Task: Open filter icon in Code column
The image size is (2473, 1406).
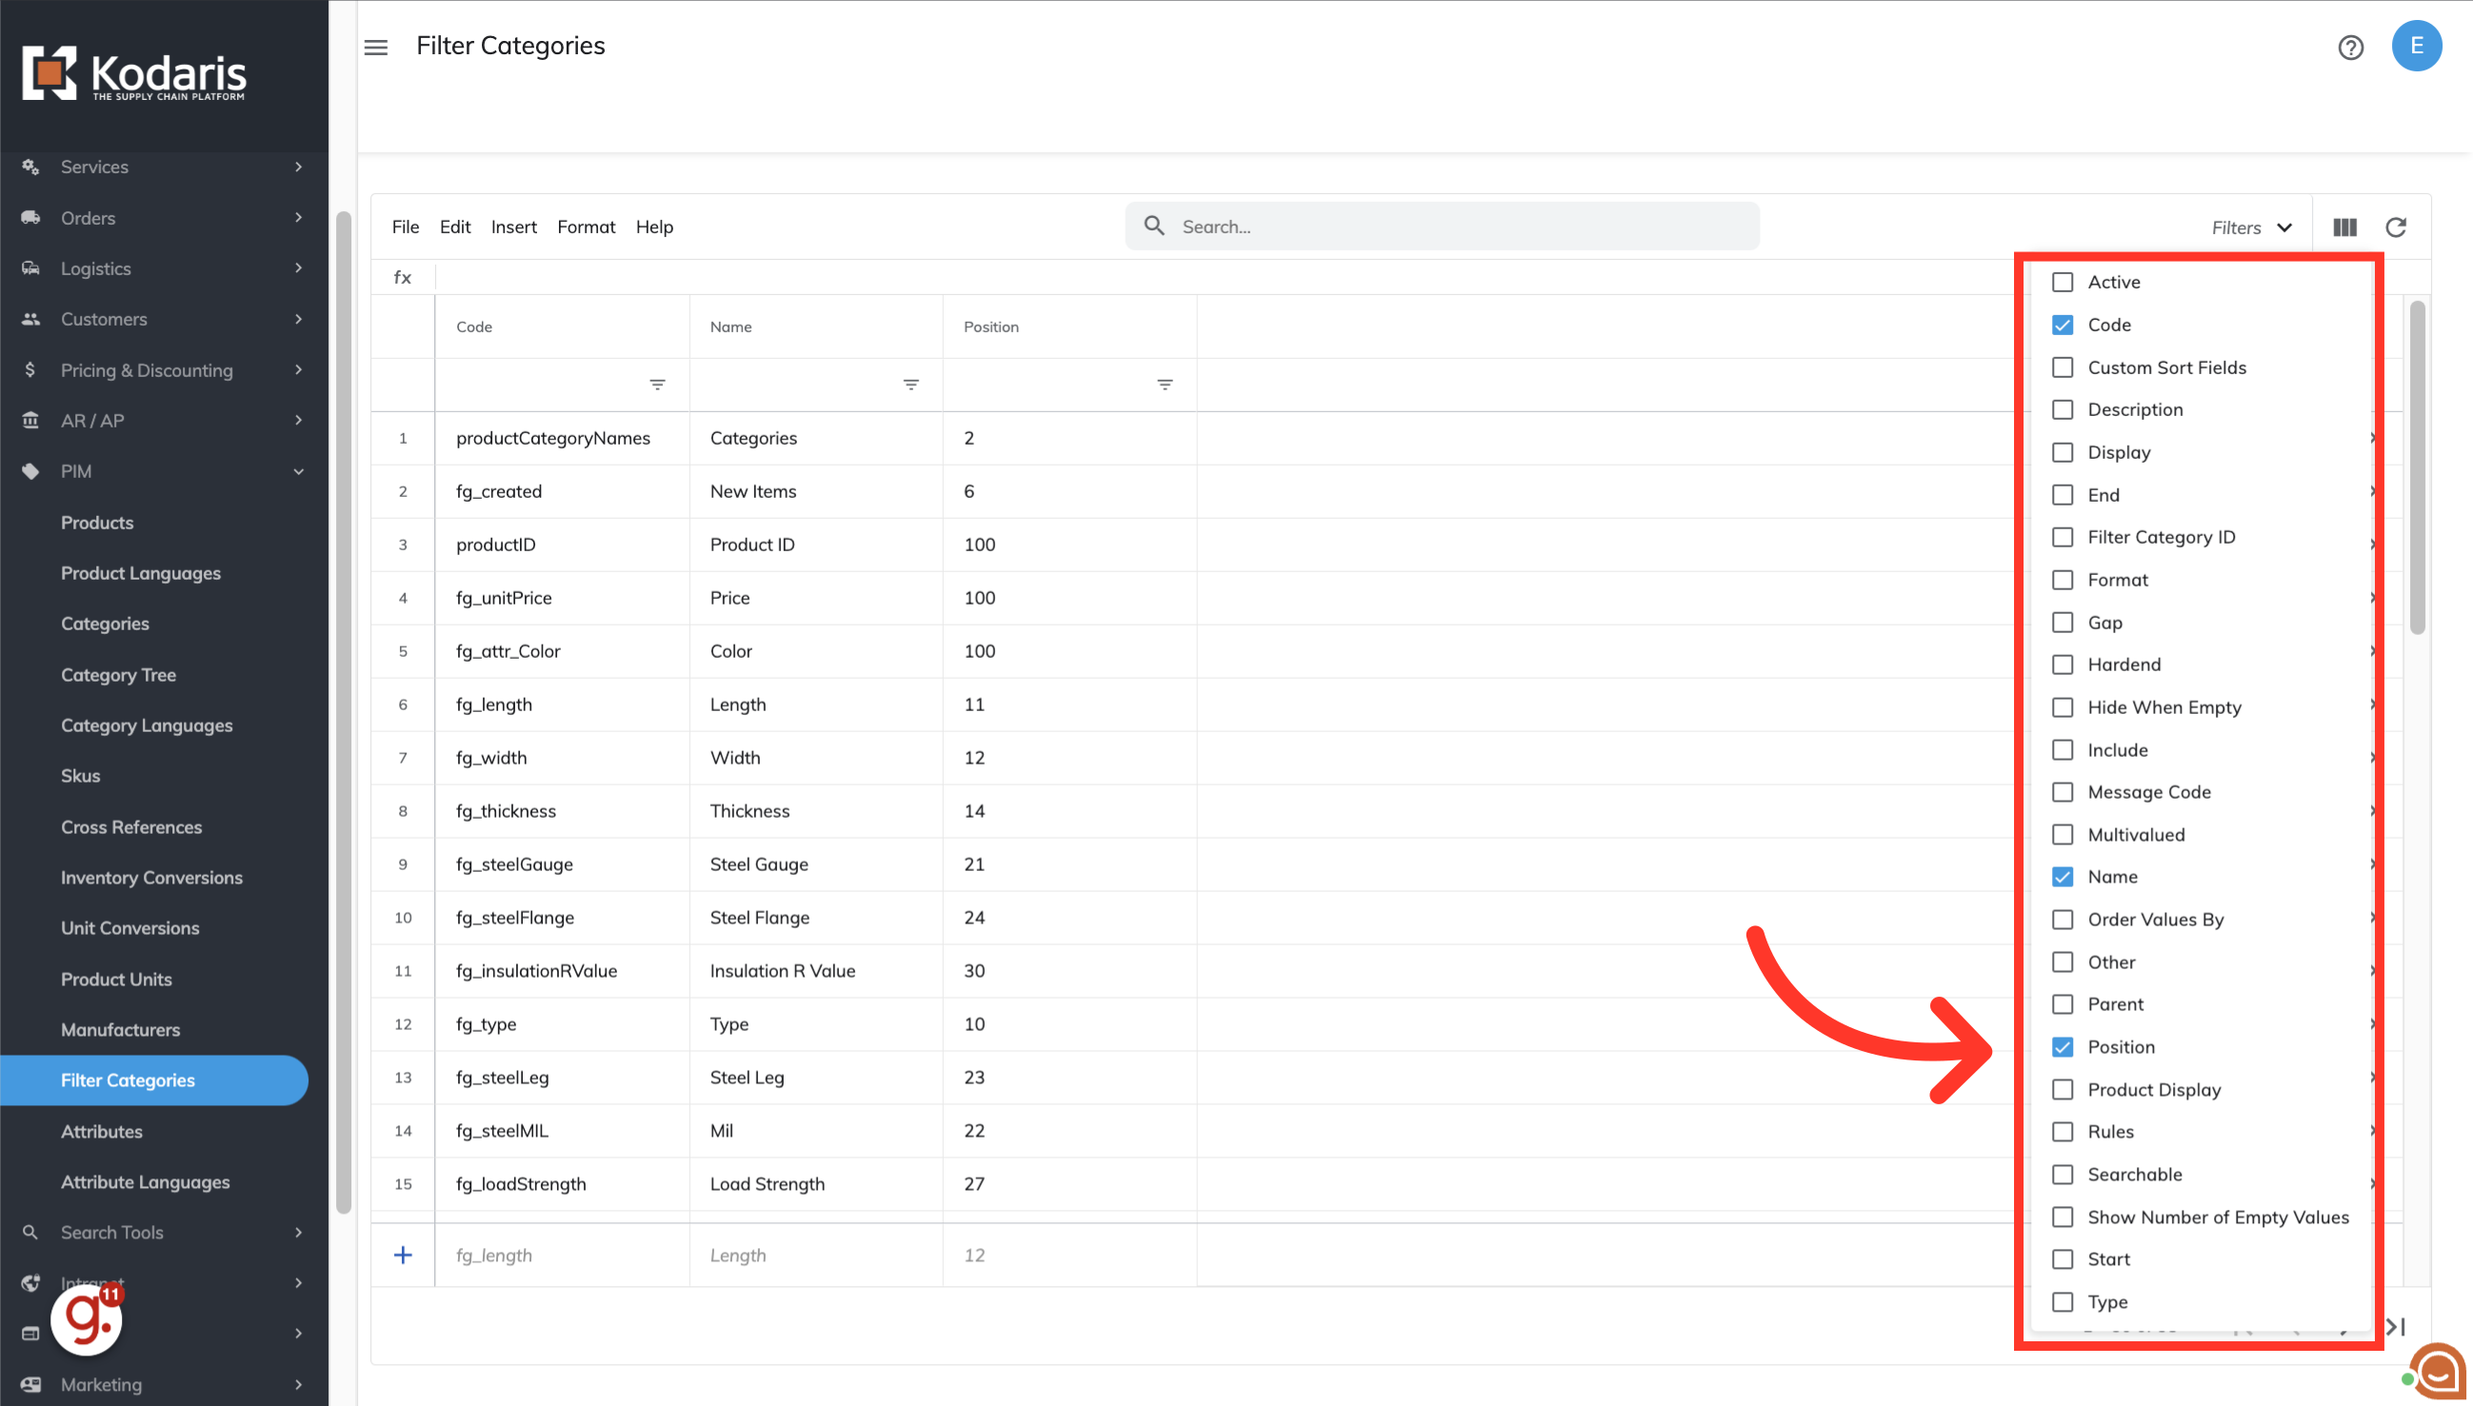Action: pos(657,385)
